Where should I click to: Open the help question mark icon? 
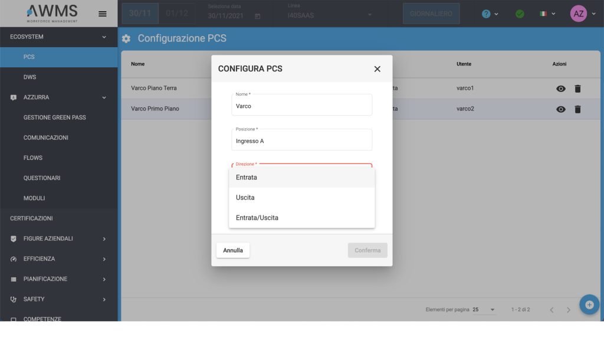click(x=486, y=14)
